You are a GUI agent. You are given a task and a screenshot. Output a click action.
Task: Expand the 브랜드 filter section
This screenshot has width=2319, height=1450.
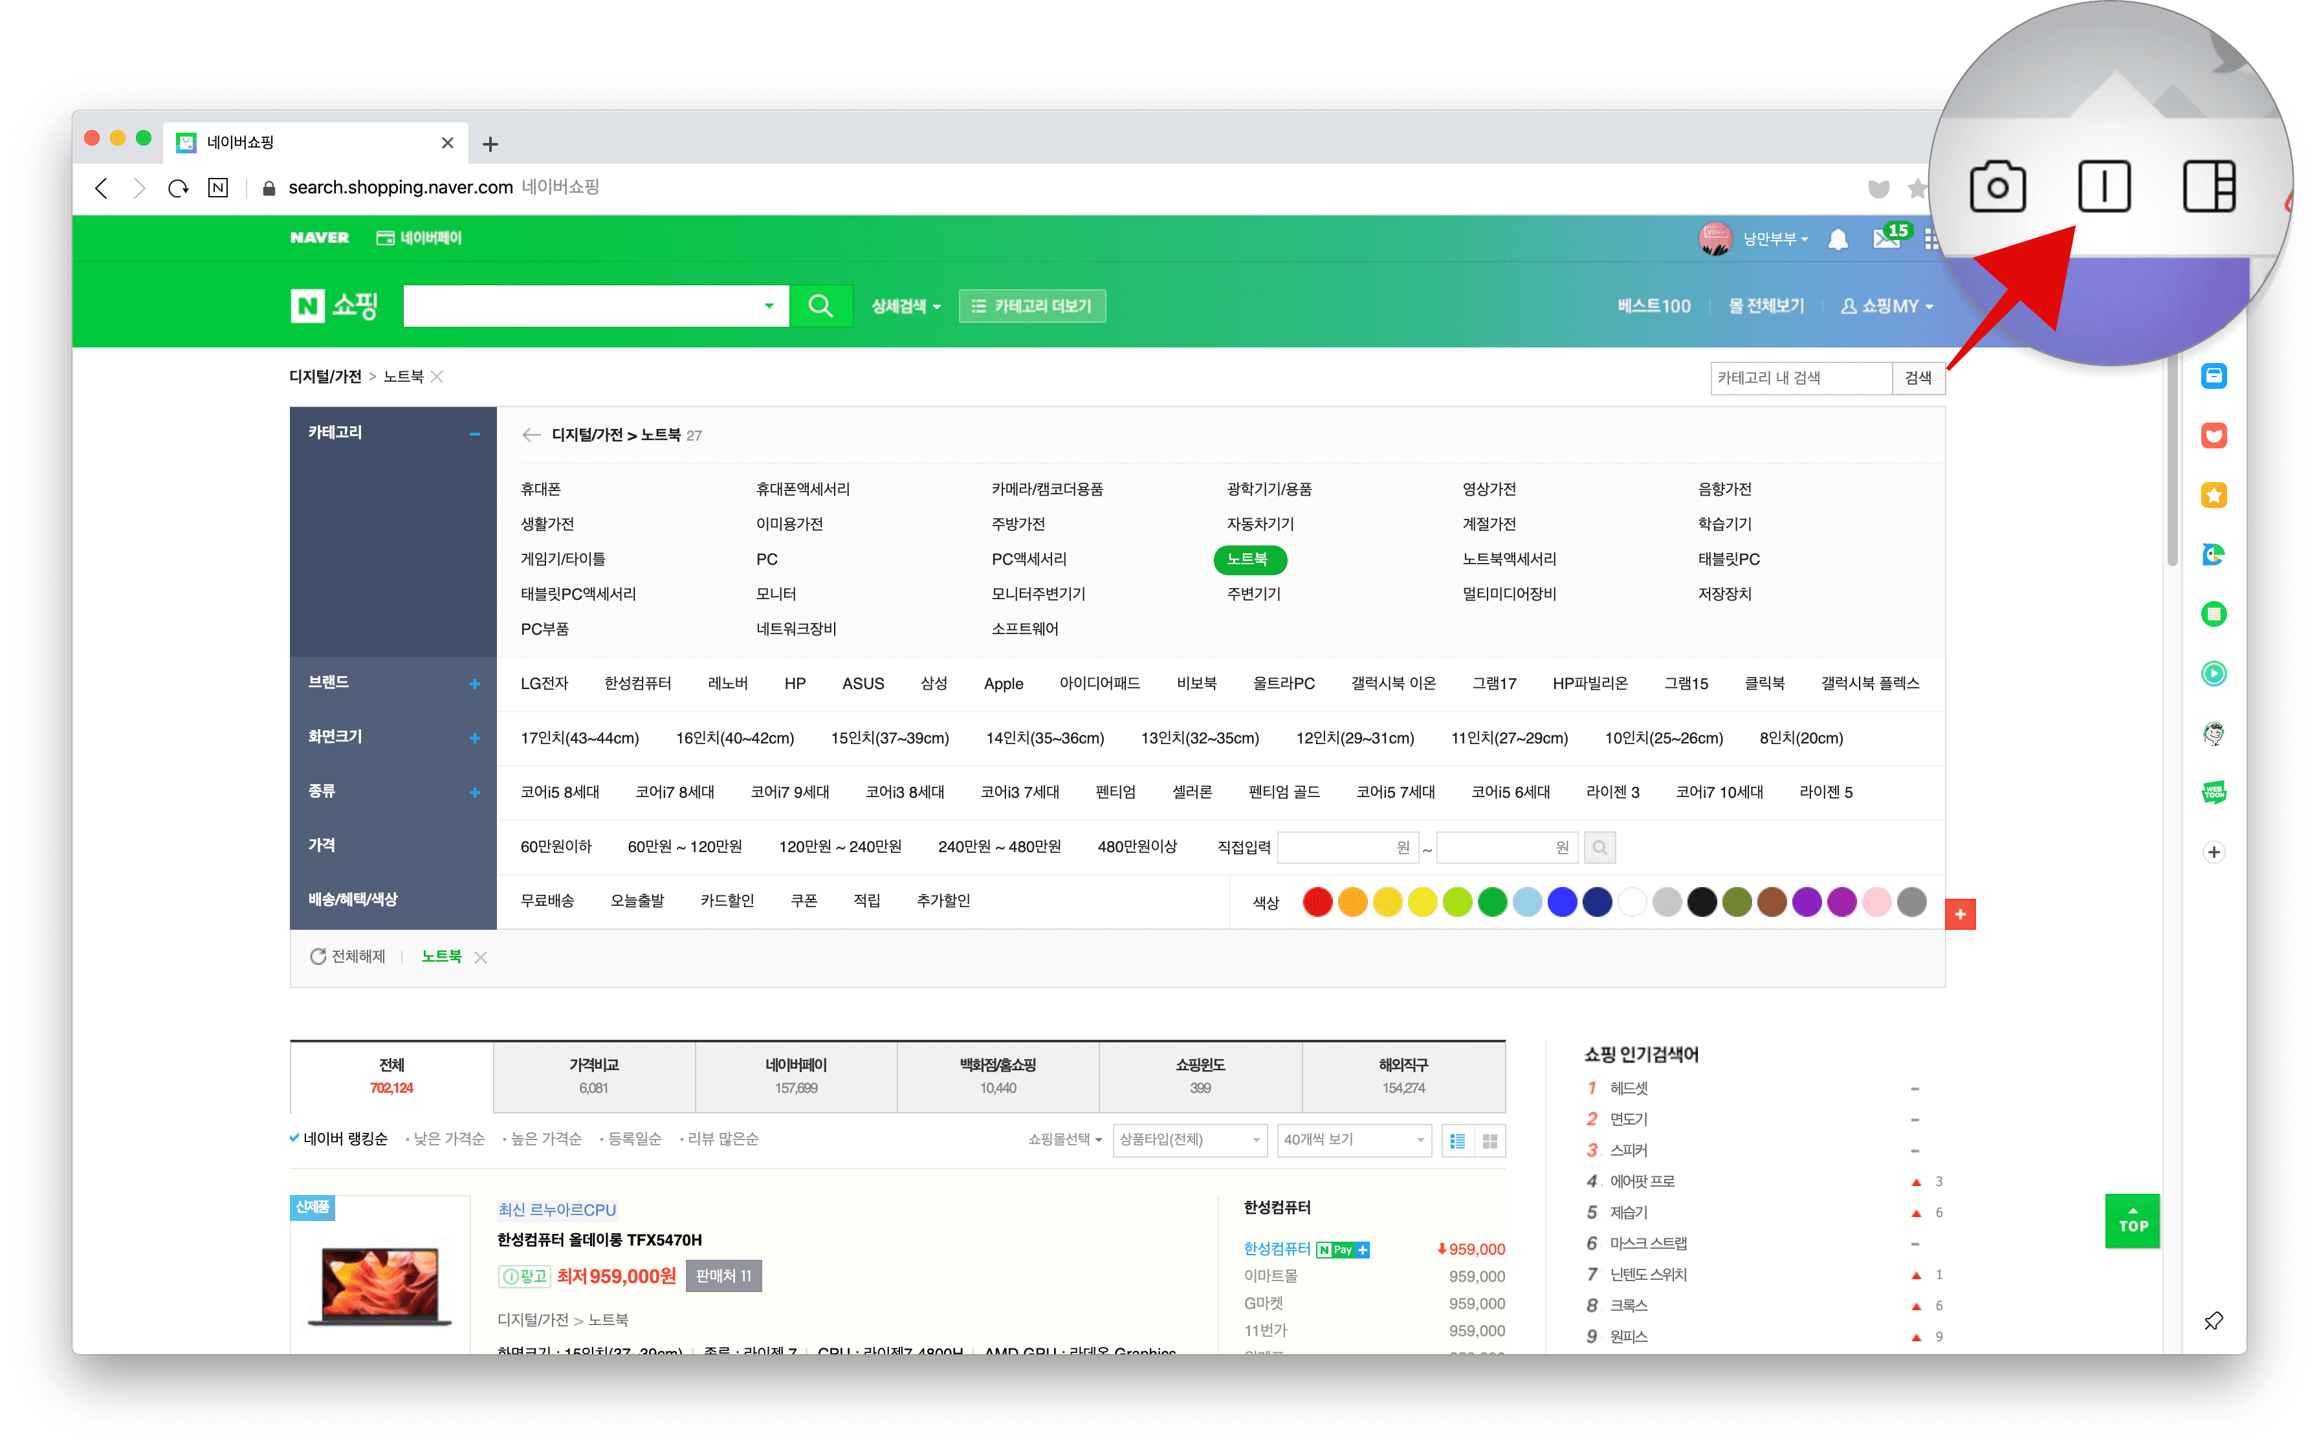474,683
